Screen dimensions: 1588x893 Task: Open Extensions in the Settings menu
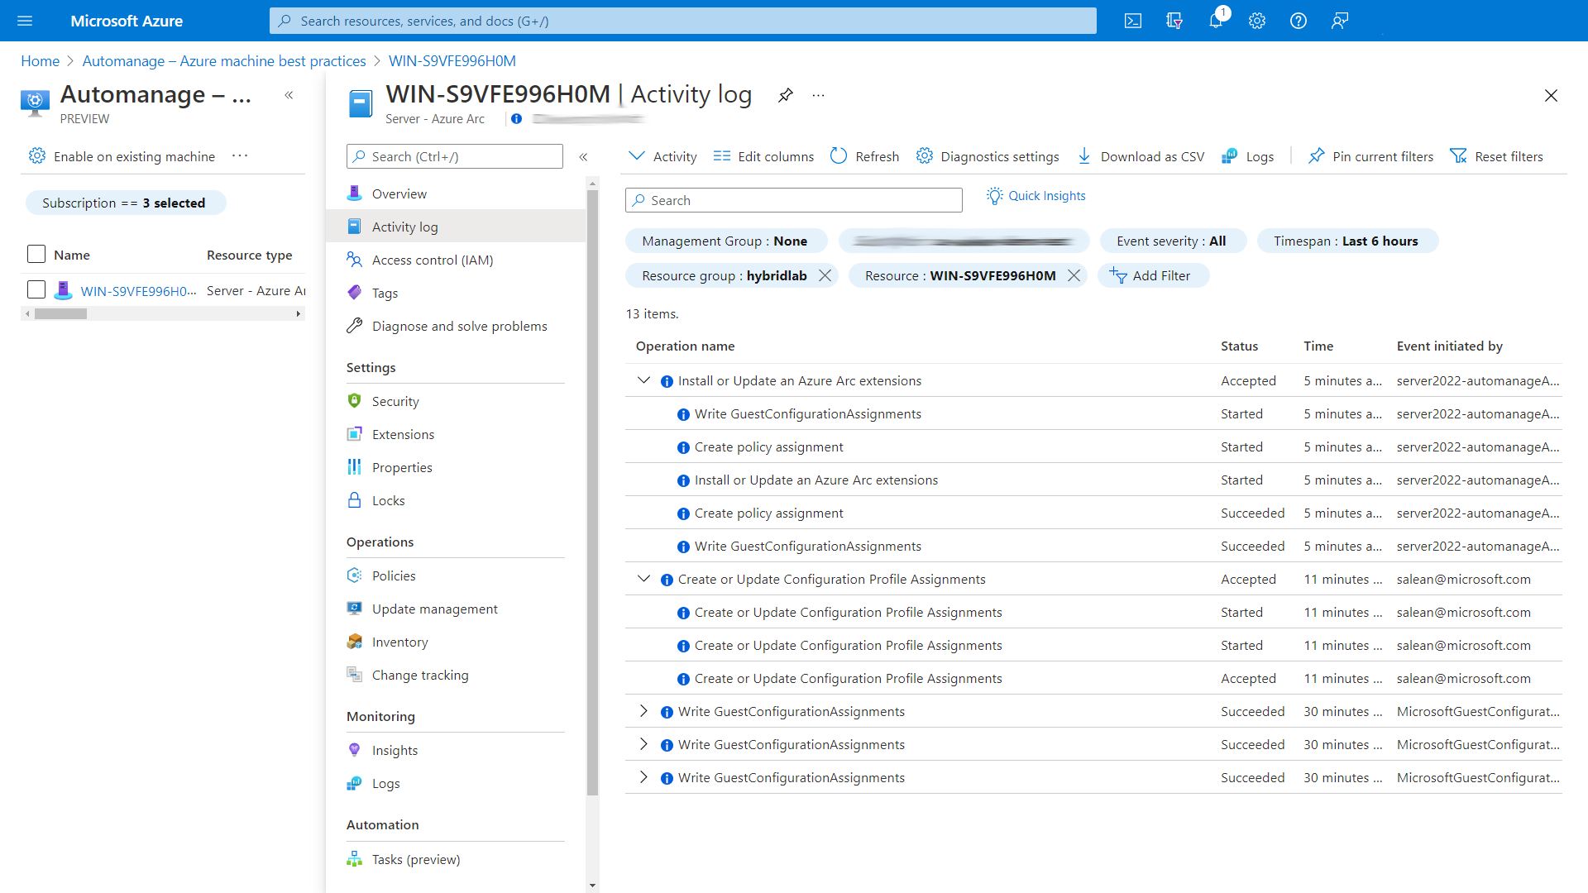(403, 434)
